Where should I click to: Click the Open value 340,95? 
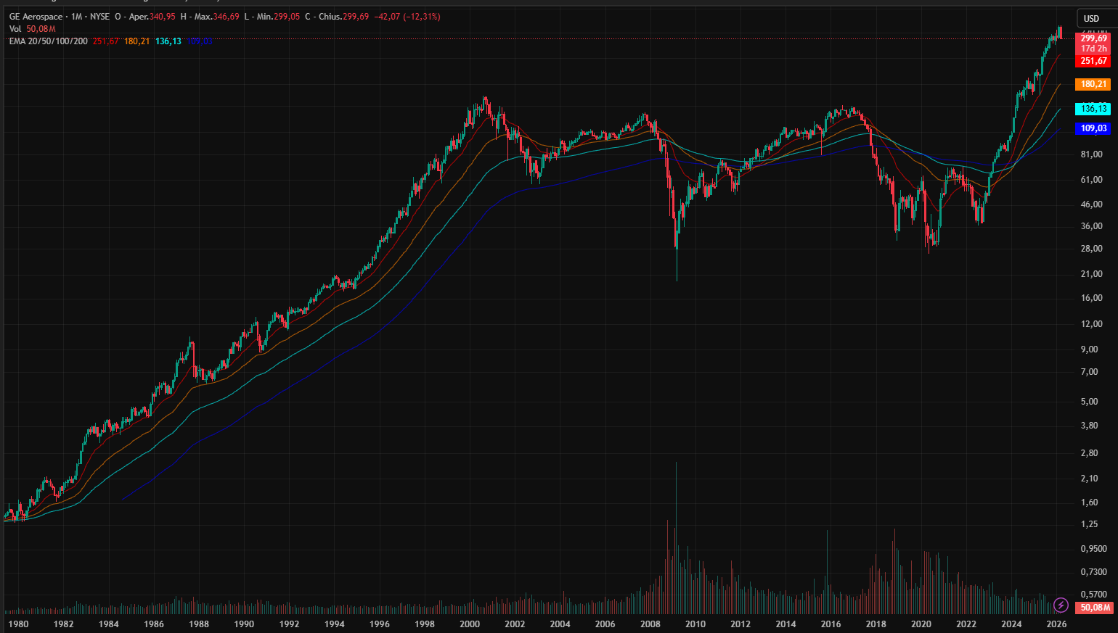(x=163, y=17)
